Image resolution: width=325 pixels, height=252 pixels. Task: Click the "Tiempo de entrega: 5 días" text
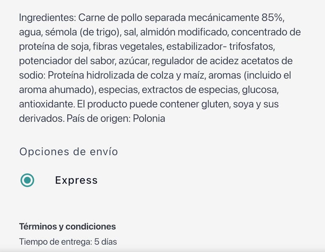68,242
